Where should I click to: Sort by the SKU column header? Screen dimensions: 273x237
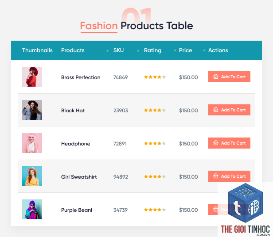tap(118, 50)
